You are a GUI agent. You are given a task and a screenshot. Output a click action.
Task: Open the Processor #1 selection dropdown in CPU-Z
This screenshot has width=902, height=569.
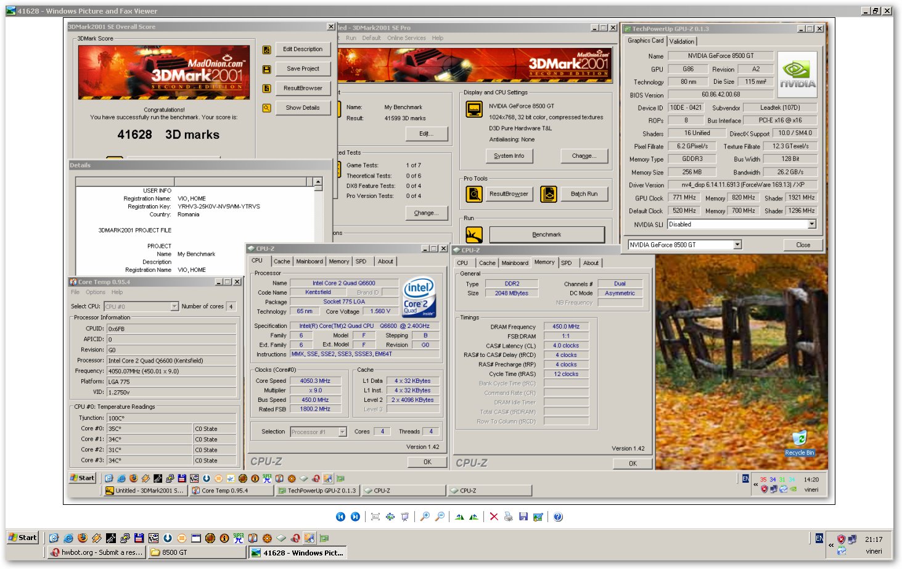[343, 432]
